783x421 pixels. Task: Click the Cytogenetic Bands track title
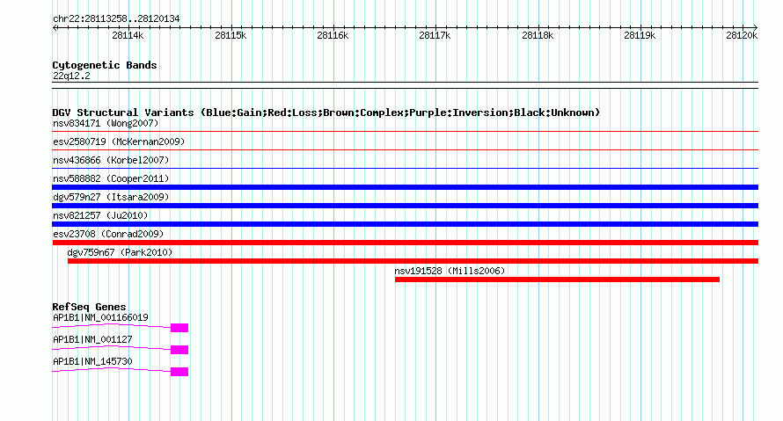[x=105, y=65]
